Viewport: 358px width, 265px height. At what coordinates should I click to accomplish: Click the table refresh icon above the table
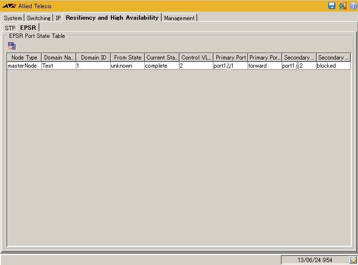pyautogui.click(x=12, y=46)
